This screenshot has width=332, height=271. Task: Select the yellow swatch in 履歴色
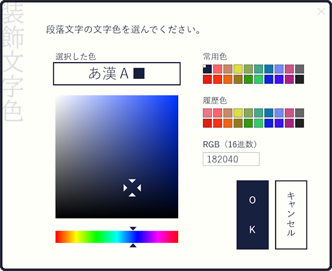point(238,113)
